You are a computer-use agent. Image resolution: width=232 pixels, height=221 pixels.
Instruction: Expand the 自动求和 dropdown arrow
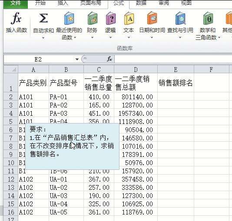click(x=43, y=38)
